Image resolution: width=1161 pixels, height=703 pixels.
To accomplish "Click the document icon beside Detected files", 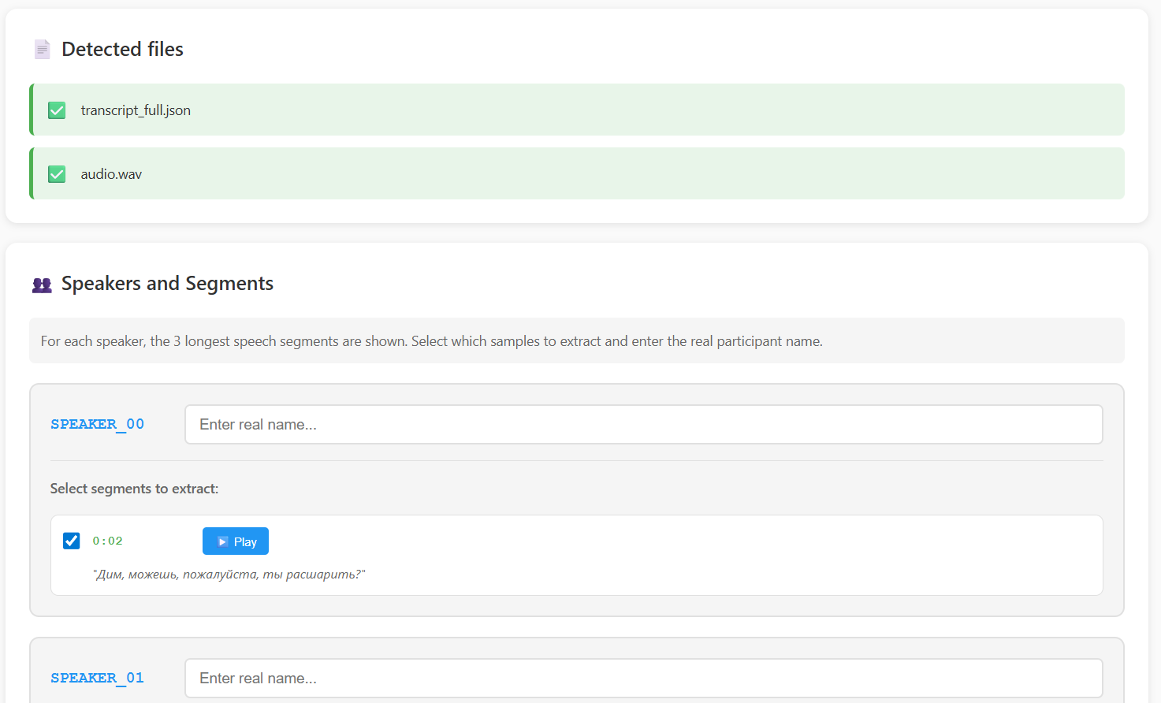I will click(x=42, y=50).
